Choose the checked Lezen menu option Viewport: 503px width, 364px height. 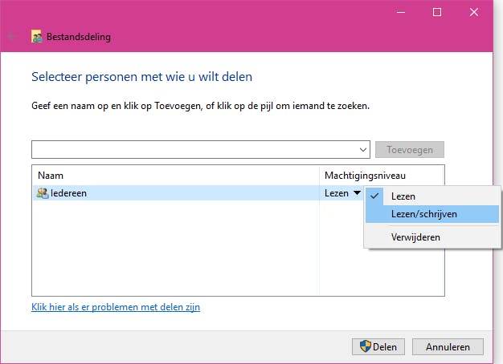point(403,196)
